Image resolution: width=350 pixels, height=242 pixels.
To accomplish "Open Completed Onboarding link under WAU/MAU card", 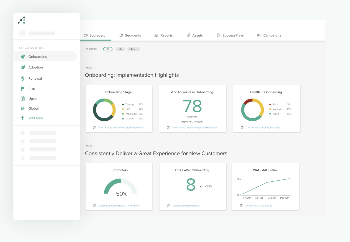I will click(x=258, y=206).
